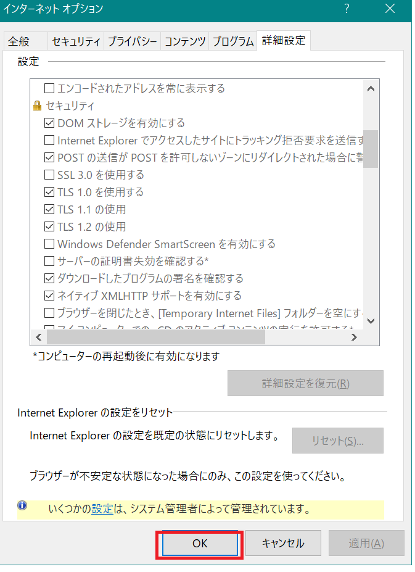Viewport: 415px width, 572px height.
Task: Click the horizontal scrollbar thumb of settings list
Action: [156, 338]
